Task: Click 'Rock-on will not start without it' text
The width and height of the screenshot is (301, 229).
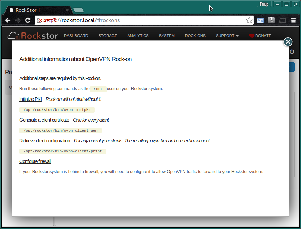Action: [x=73, y=99]
